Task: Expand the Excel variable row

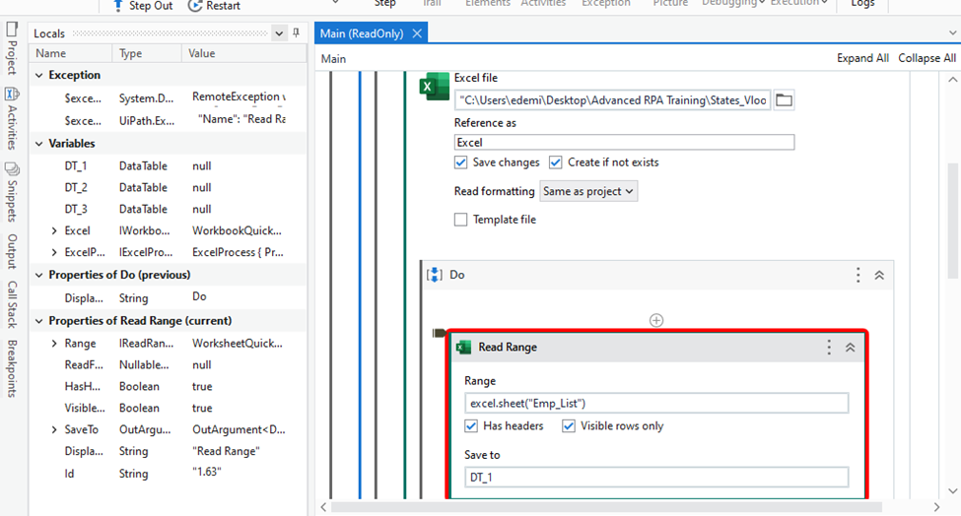Action: tap(54, 230)
